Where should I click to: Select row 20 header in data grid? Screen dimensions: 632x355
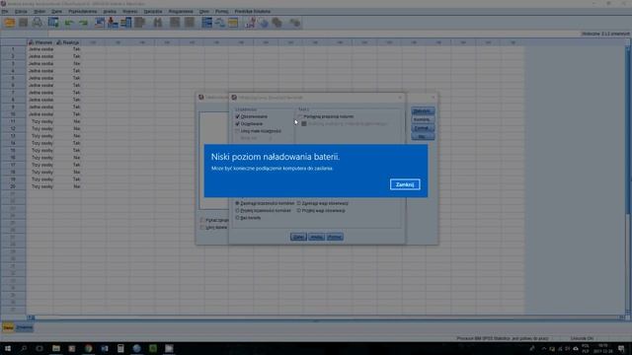13,186
